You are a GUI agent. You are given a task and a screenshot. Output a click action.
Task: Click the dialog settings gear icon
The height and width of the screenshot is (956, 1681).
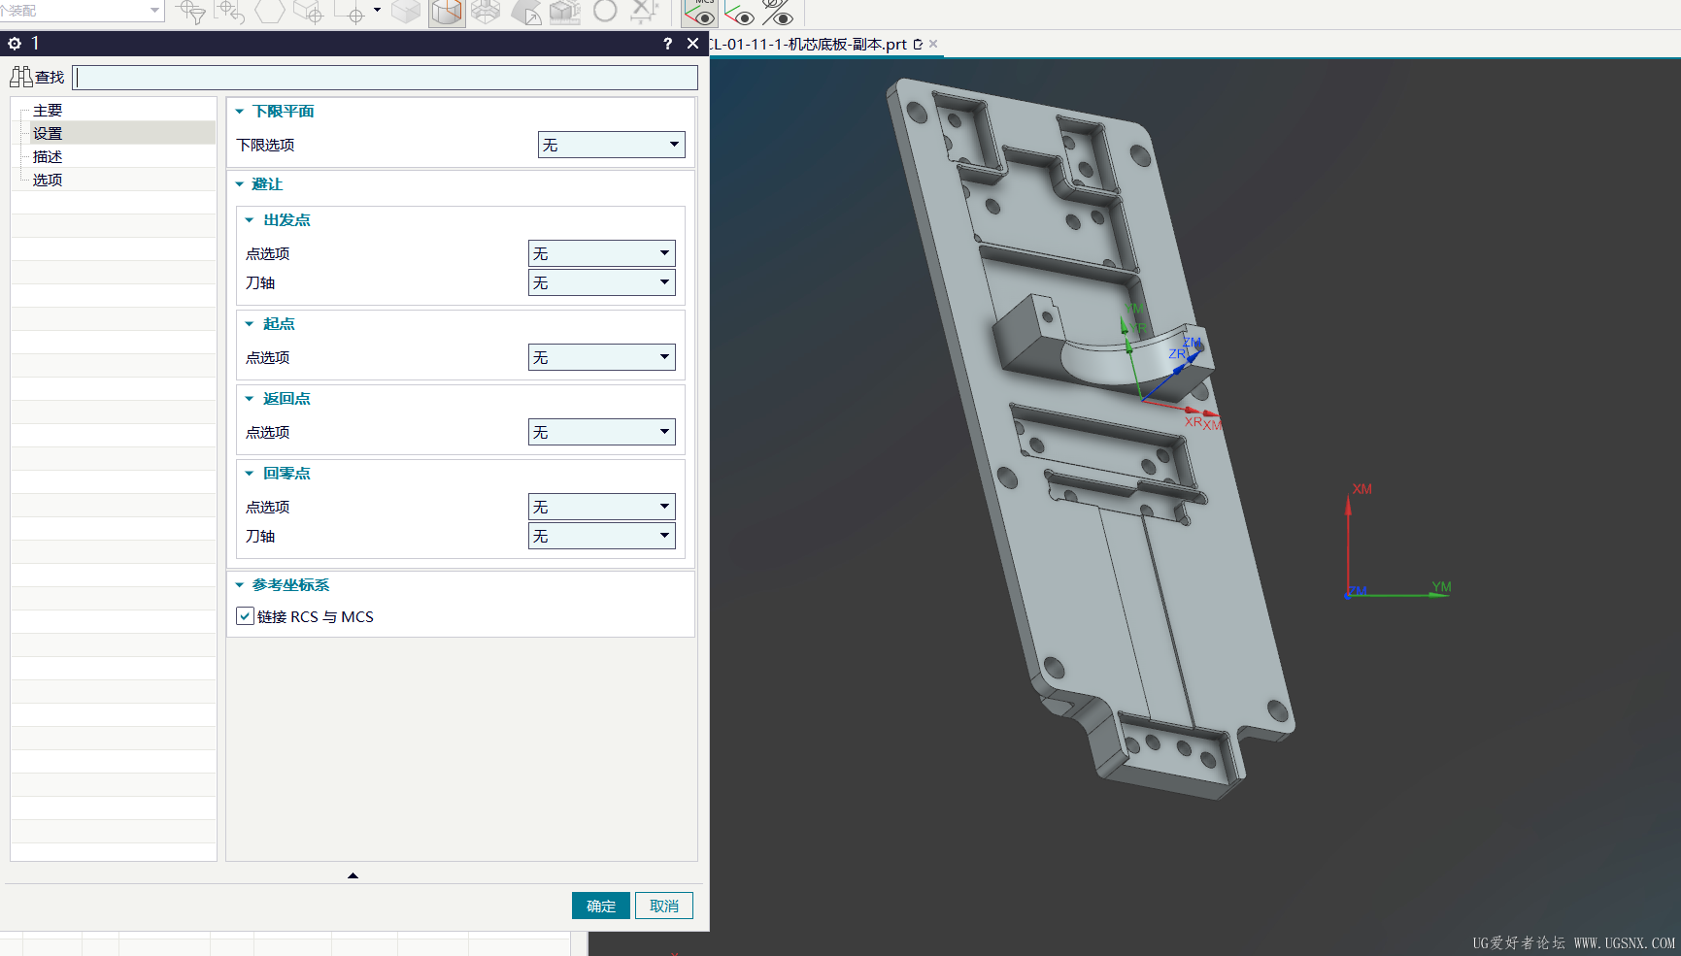[15, 44]
